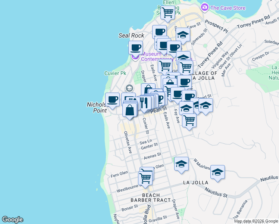Viewport: 279px width, 224px height.
Task: Open the Museum of Contemporary Art pin
Action: [x=135, y=57]
